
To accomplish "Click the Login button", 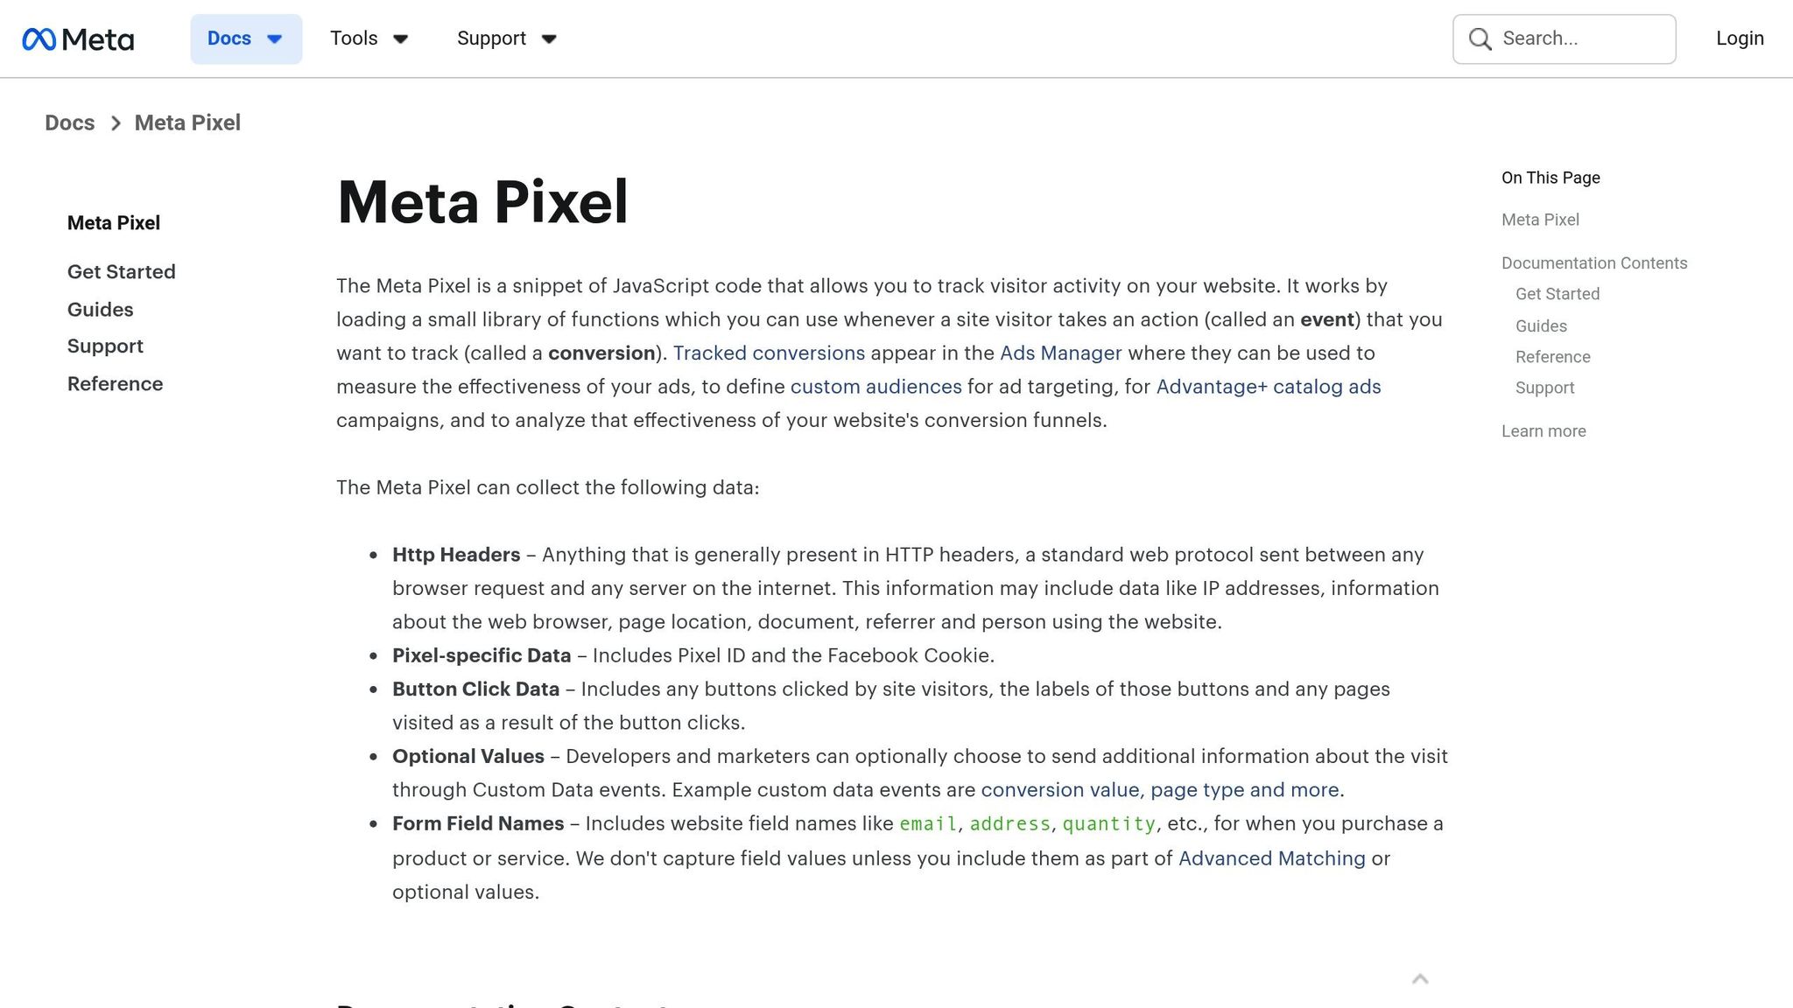I will tap(1739, 38).
